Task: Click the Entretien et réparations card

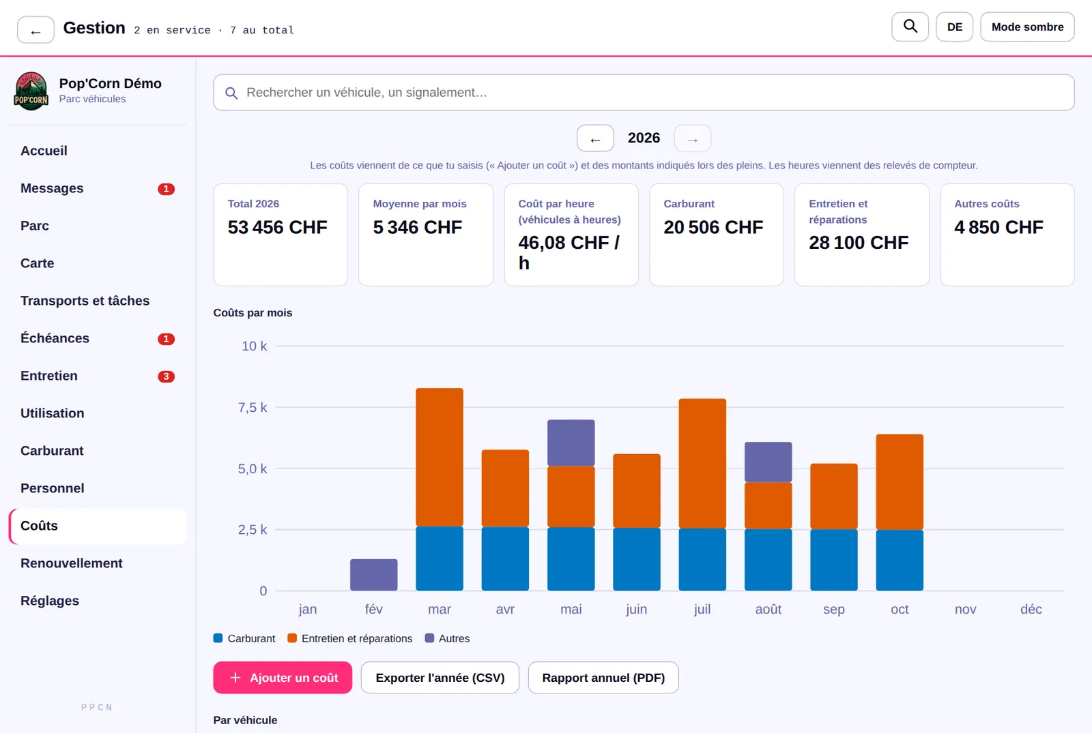Action: pyautogui.click(x=862, y=235)
